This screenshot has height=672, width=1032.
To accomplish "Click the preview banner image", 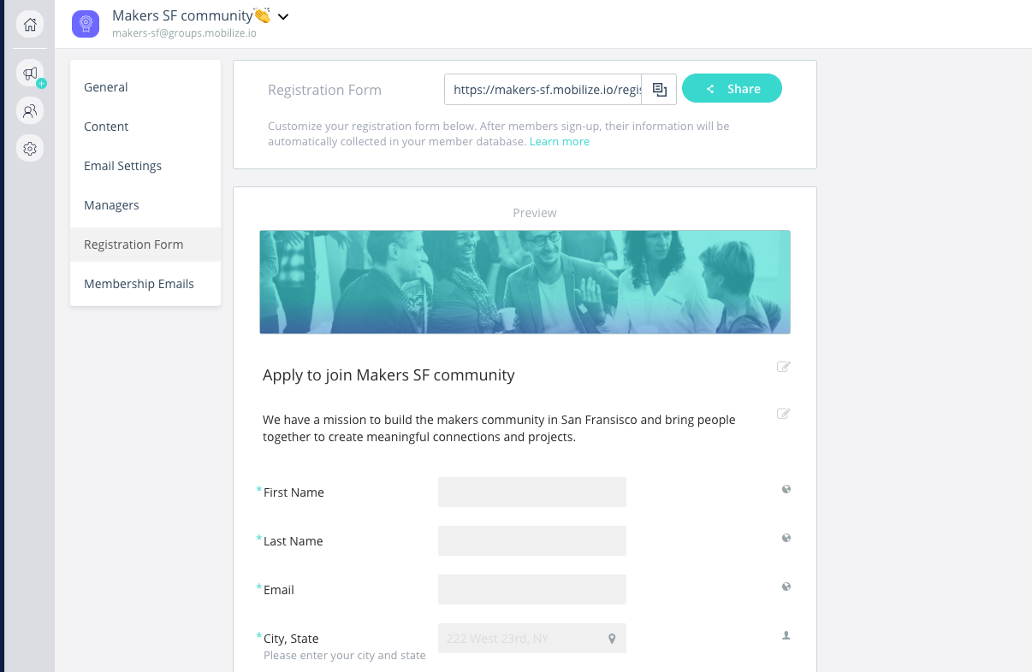I will pyautogui.click(x=525, y=281).
